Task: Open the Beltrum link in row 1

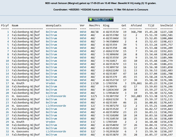Action: click(51, 32)
